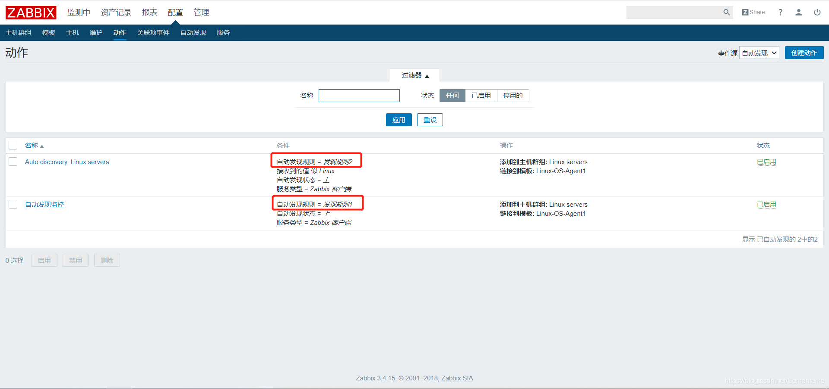Focus the 名称 filter input field

[x=359, y=96]
